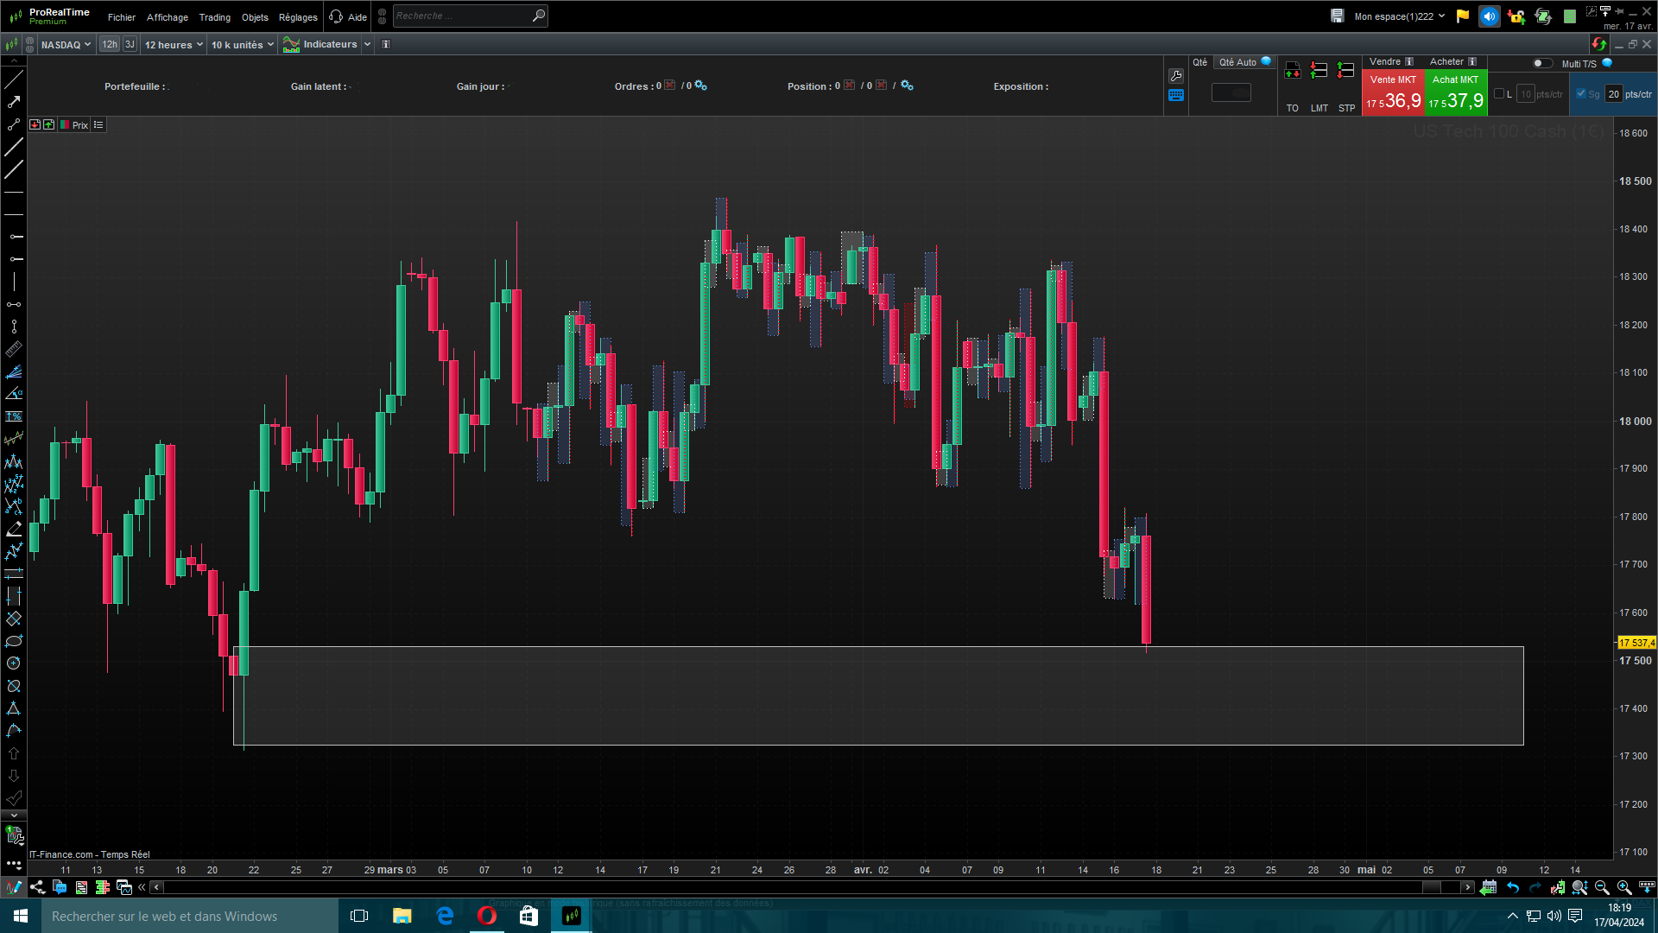1658x933 pixels.
Task: Open the Objets menu
Action: pyautogui.click(x=255, y=17)
